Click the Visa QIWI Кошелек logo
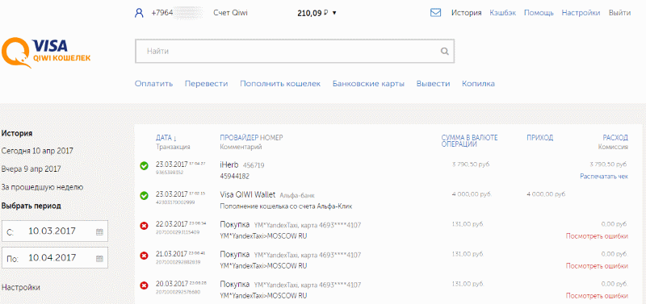This screenshot has height=304, width=646. coord(46,52)
